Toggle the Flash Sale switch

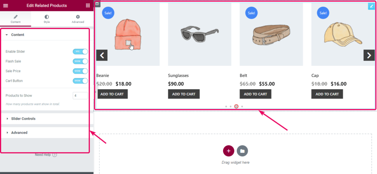(x=80, y=61)
